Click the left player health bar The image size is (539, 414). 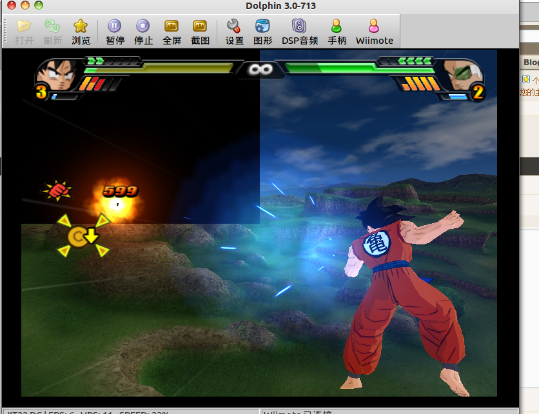[x=159, y=68]
